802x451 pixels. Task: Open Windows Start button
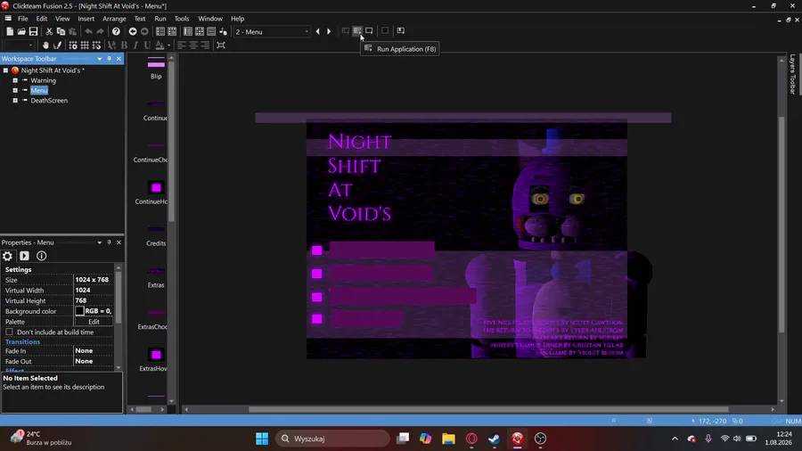[x=262, y=439]
